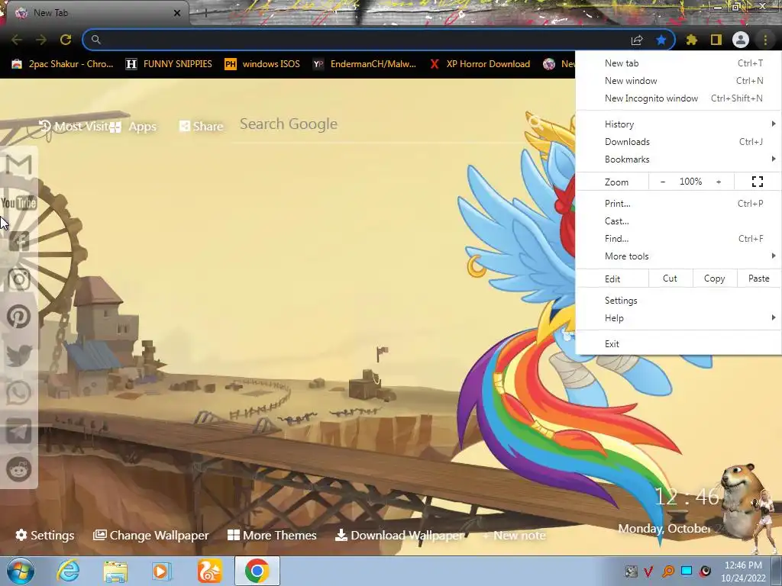Click Cut in the Edit row

(670, 279)
